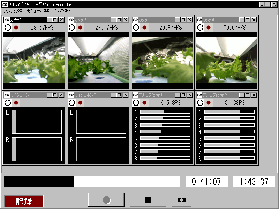The width and height of the screenshot is (279, 209).
Task: Click the 0:41:07 elapsed time field
Action: coord(206,181)
